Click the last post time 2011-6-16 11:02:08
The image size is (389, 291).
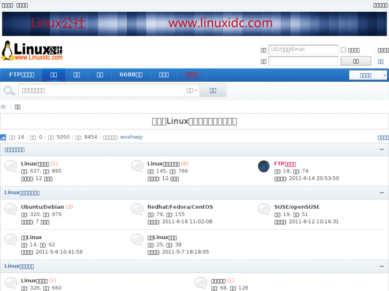187,222
